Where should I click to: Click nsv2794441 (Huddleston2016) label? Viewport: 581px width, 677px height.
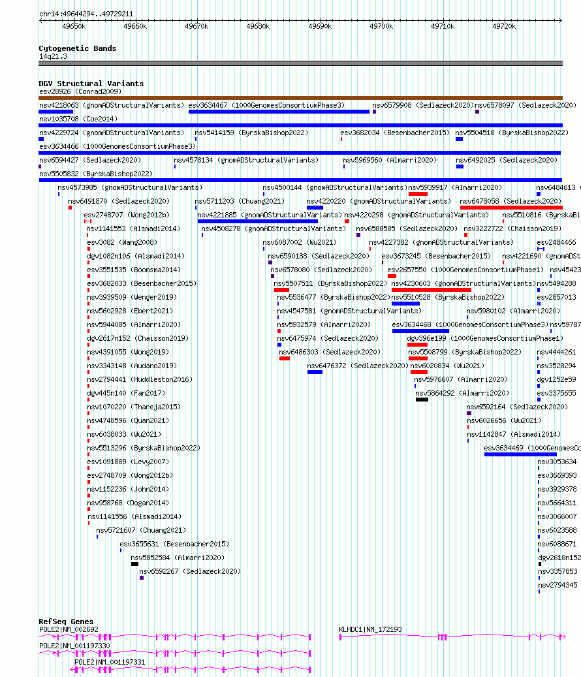pos(140,380)
